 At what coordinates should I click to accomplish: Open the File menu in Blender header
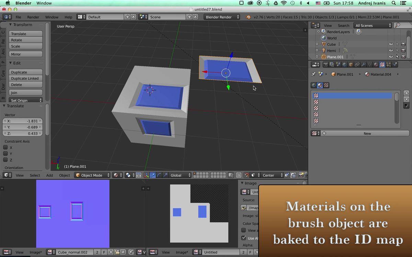click(x=18, y=17)
